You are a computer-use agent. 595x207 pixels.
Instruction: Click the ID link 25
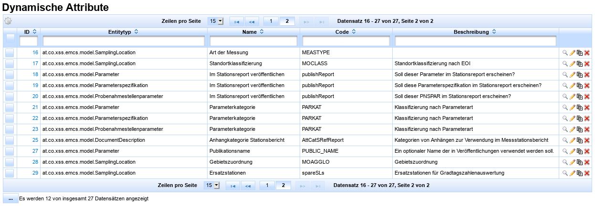pos(35,140)
